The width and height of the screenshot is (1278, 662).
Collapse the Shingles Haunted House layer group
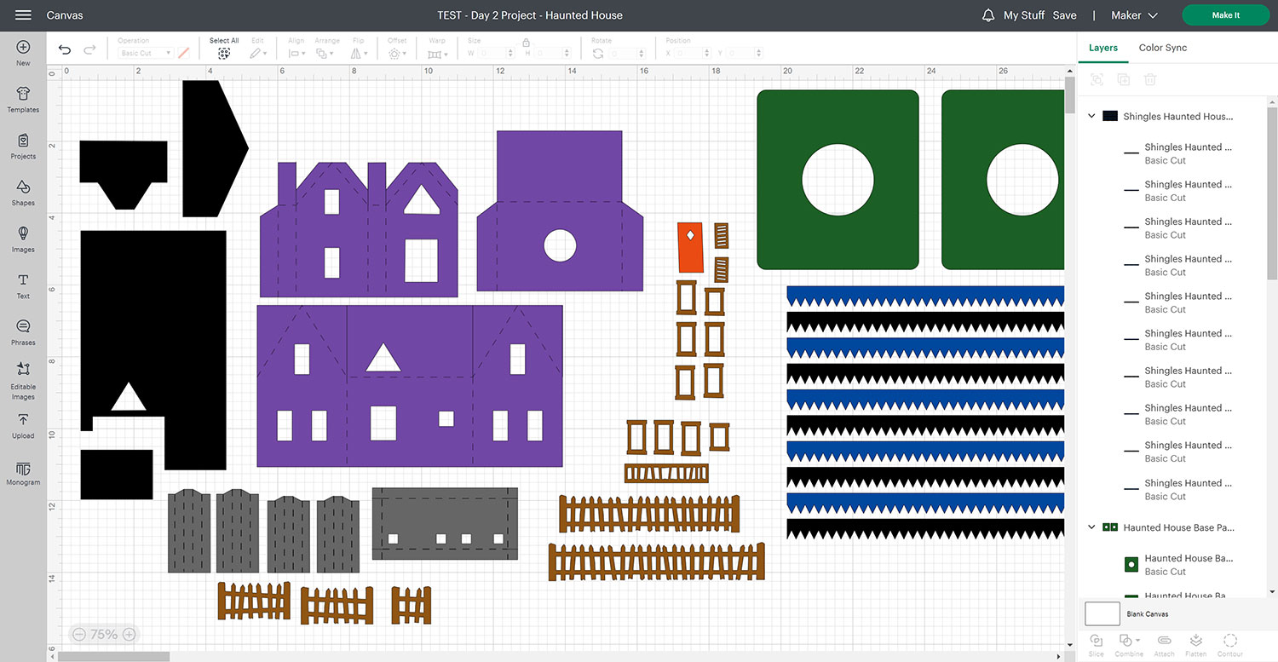click(x=1091, y=116)
